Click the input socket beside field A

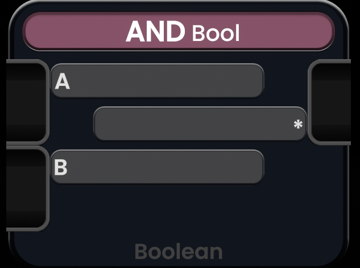pos(26,101)
